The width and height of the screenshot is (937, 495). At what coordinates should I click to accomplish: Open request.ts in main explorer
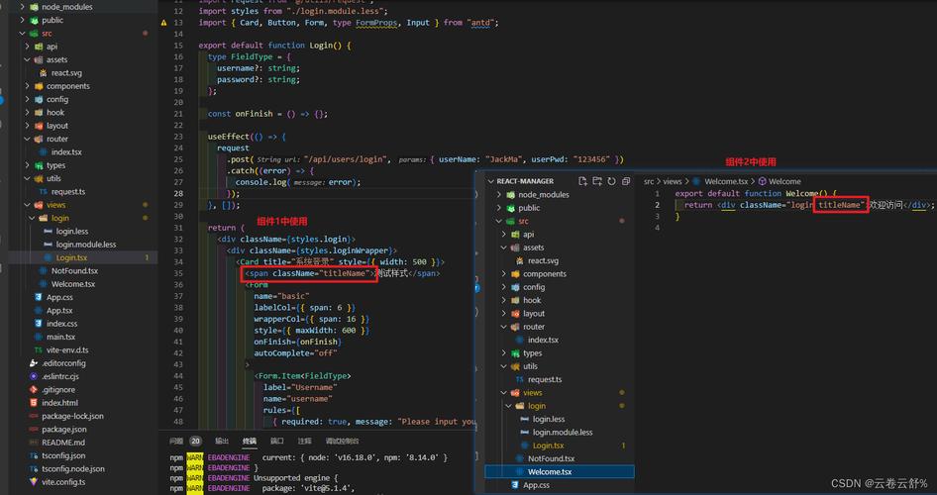click(68, 192)
